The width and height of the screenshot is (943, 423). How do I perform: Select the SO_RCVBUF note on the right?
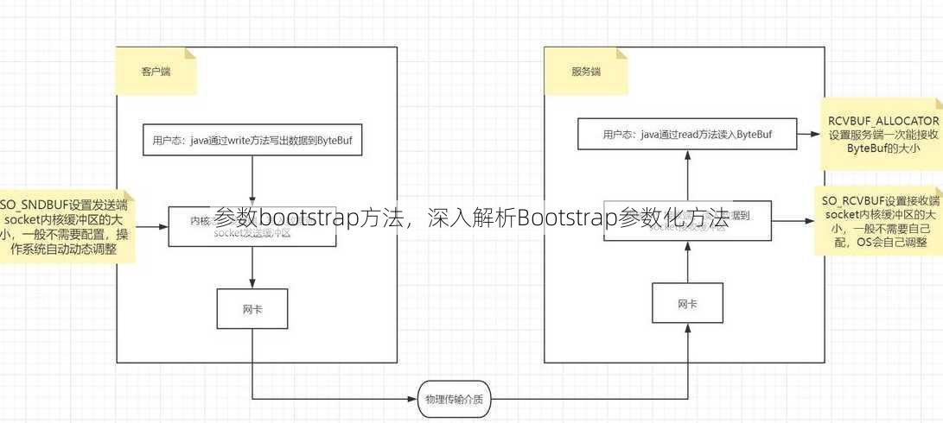click(879, 221)
